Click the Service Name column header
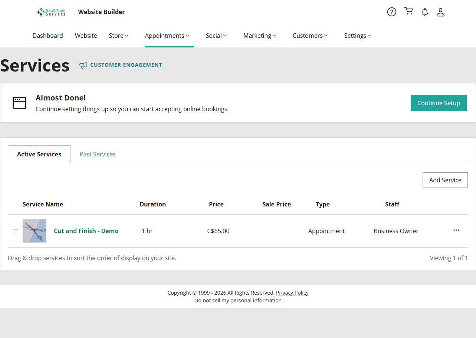Screen dimensions: 476x338 43,204
